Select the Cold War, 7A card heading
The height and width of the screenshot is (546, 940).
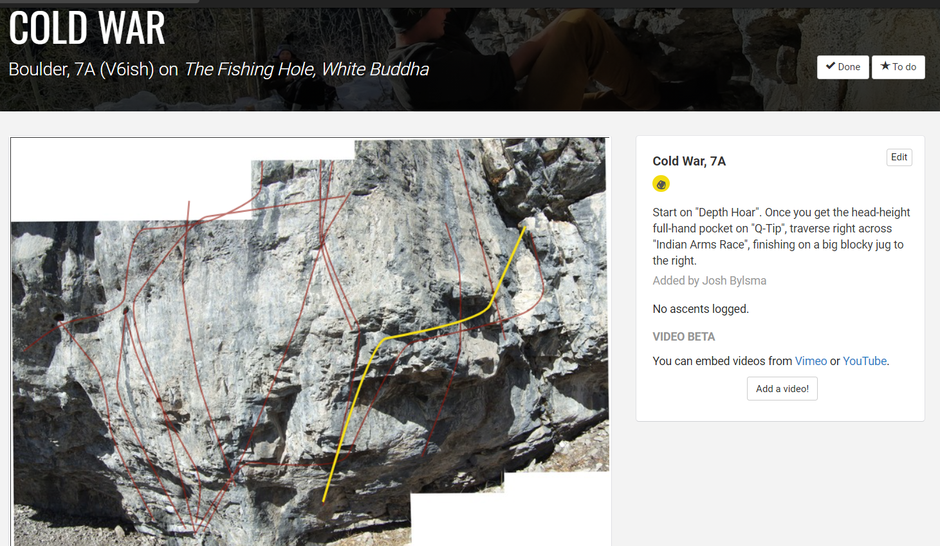[x=689, y=161]
